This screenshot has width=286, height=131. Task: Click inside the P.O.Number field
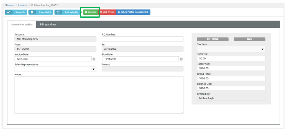[142, 39]
